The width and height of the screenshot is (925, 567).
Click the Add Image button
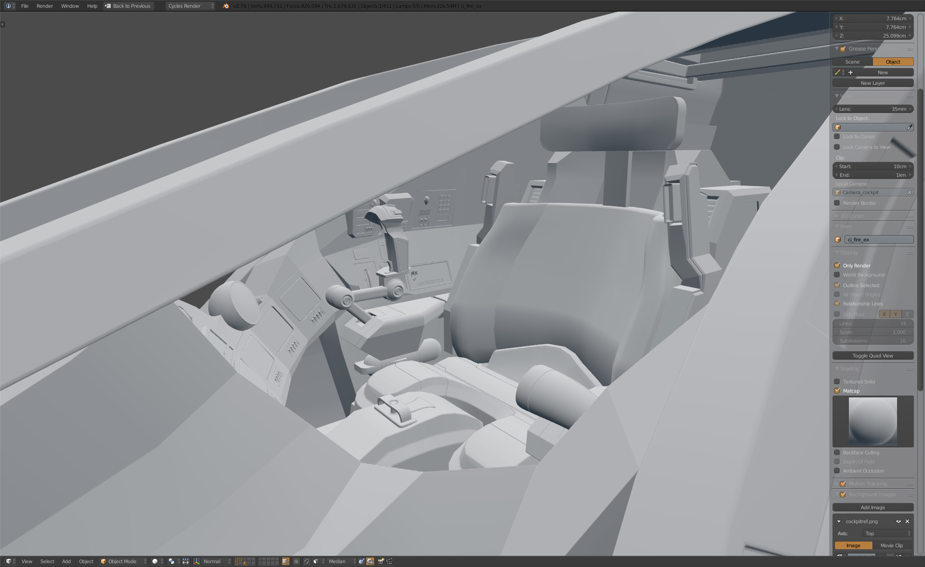872,507
